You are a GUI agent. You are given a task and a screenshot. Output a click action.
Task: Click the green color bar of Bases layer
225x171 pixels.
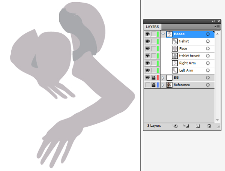coord(158,34)
